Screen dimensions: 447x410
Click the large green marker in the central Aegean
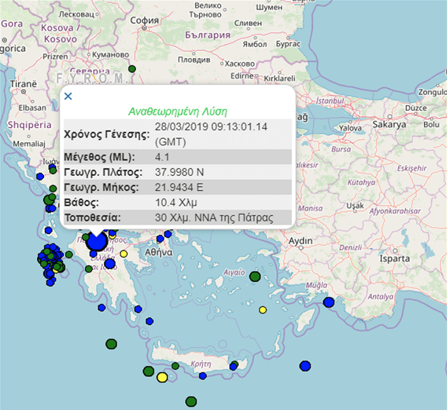click(x=255, y=276)
